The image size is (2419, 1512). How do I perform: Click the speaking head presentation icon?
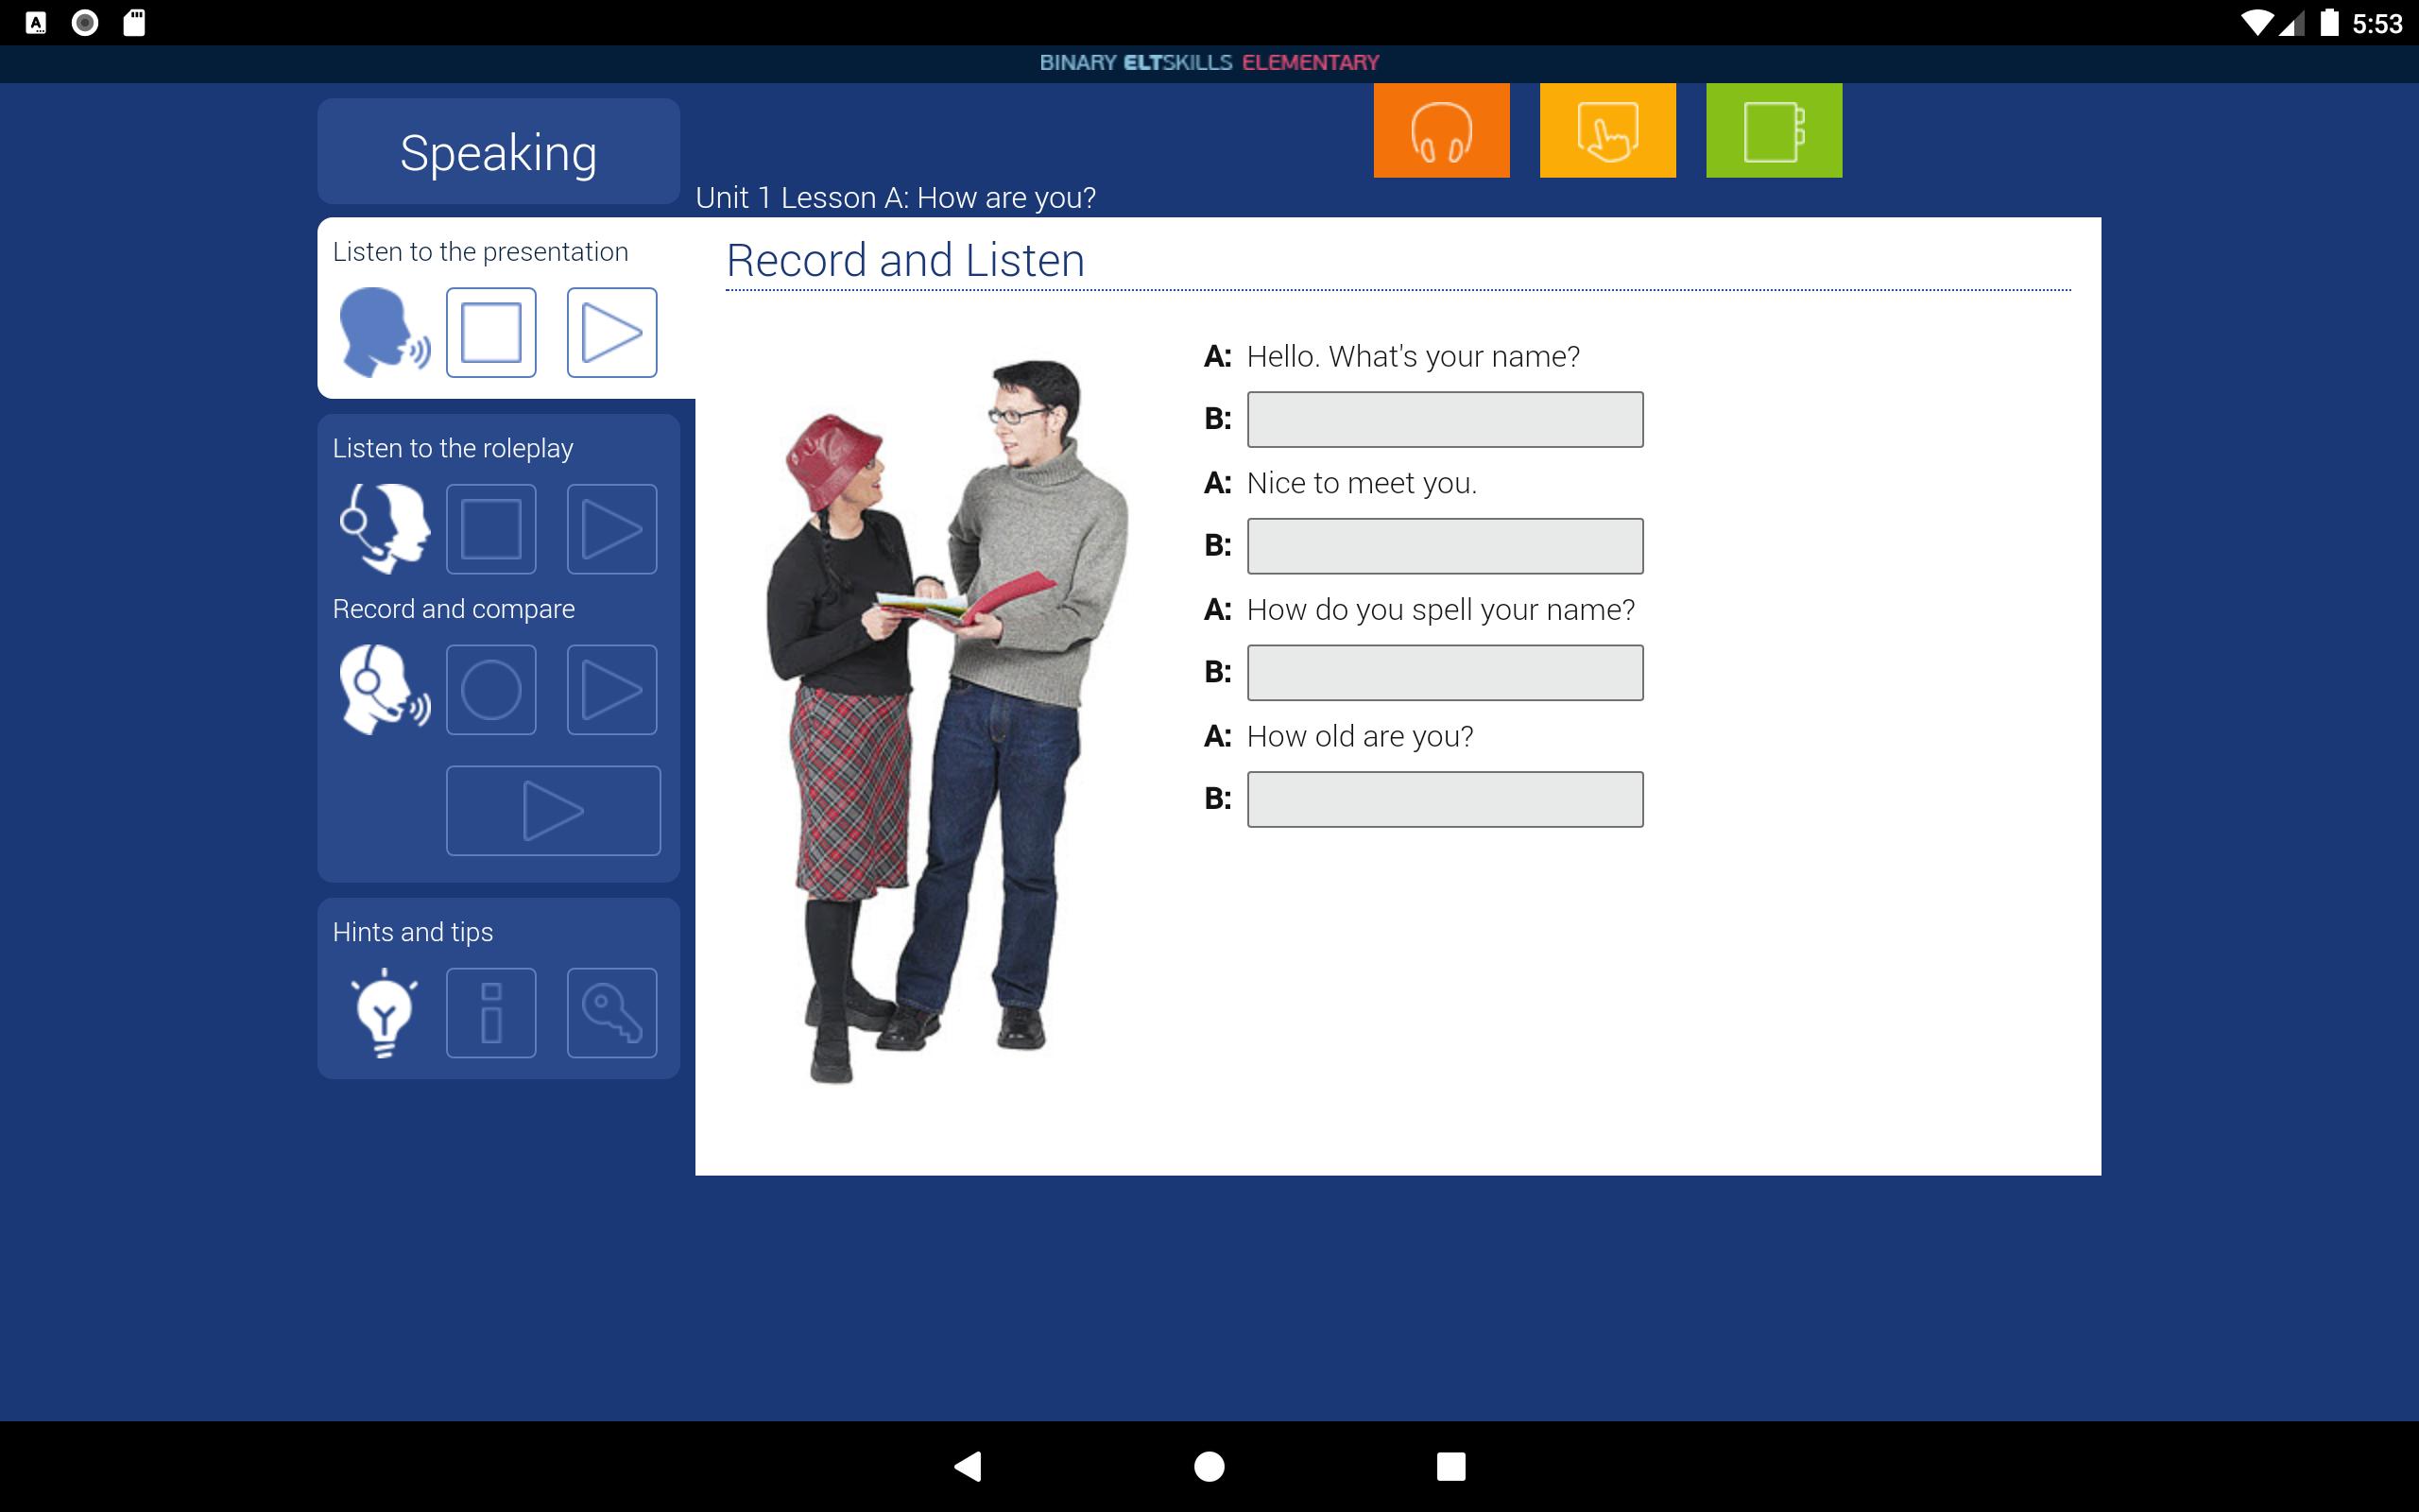384,332
